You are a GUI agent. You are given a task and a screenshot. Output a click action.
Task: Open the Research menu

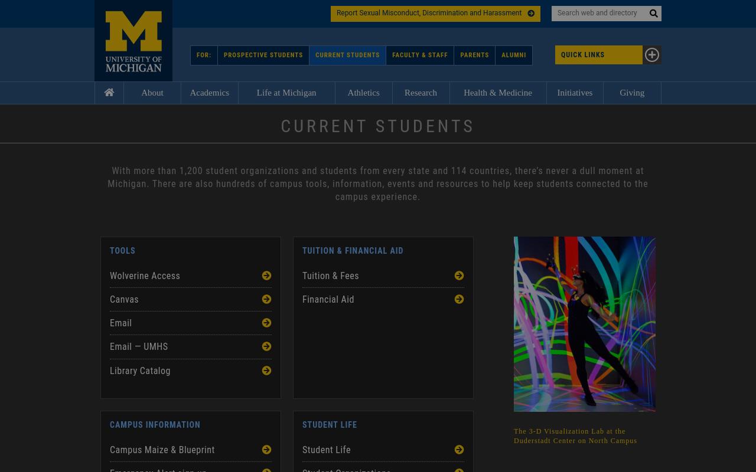pos(421,93)
